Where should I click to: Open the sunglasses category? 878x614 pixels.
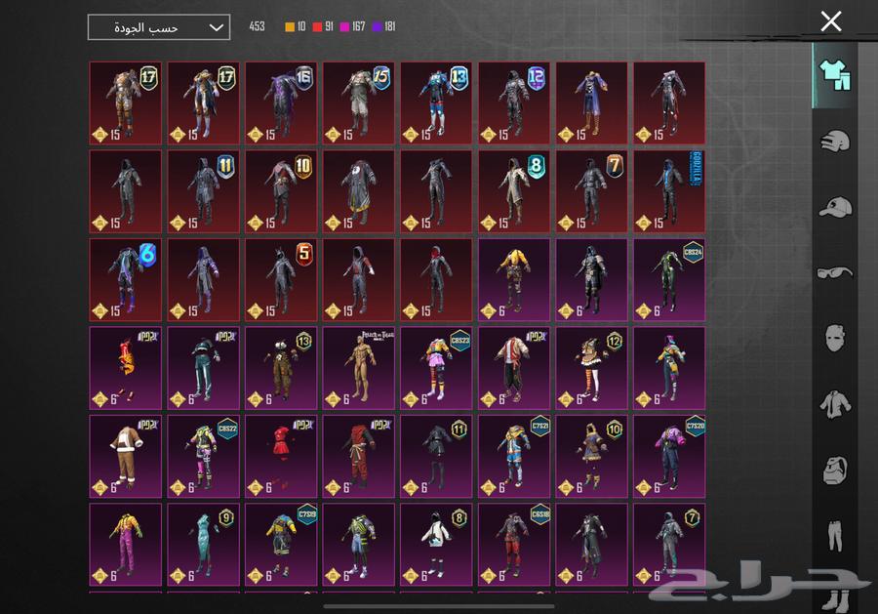(x=834, y=272)
